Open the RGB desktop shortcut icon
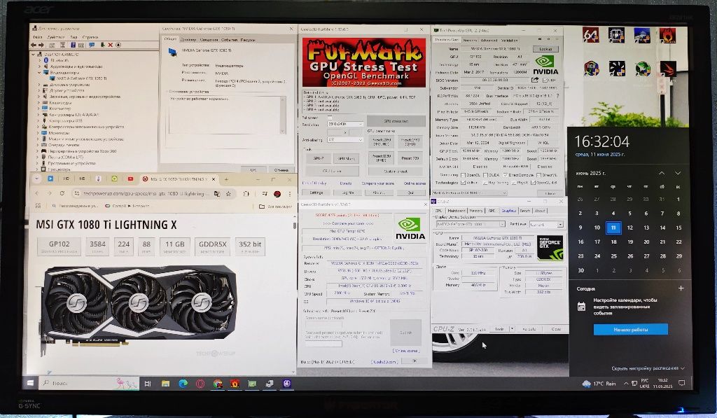Image resolution: width=717 pixels, height=418 pixels. pyautogui.click(x=591, y=69)
